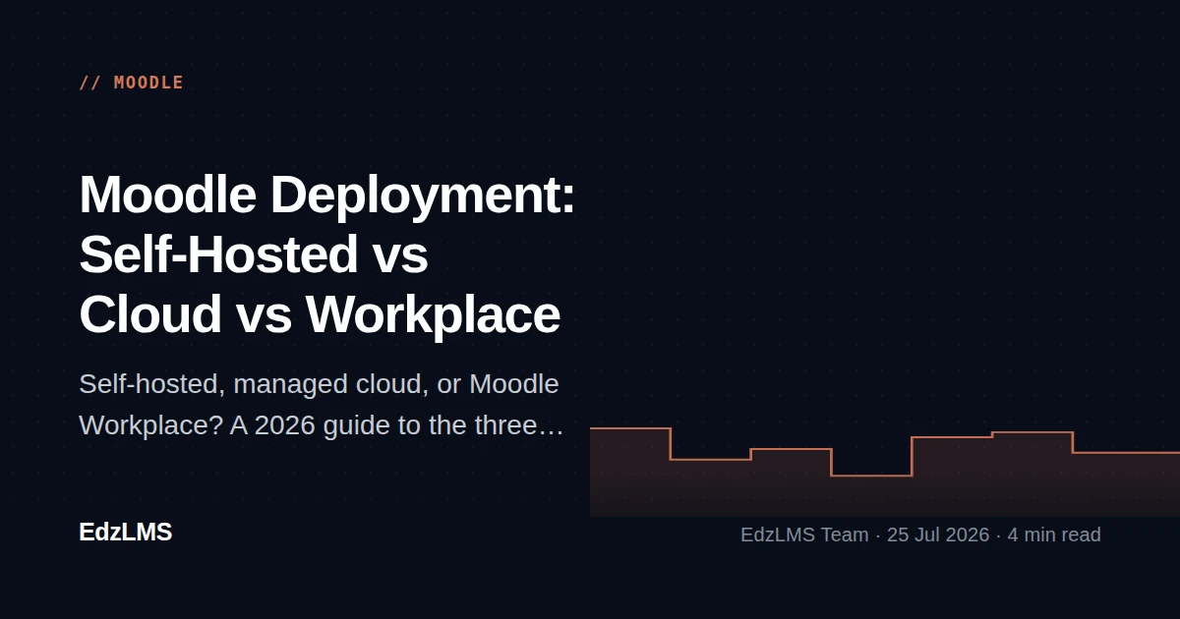Click the headline "Moodle Deployment: Self-Hosted vs Cloud vs Workplace"
Image resolution: width=1180 pixels, height=619 pixels.
coord(326,254)
